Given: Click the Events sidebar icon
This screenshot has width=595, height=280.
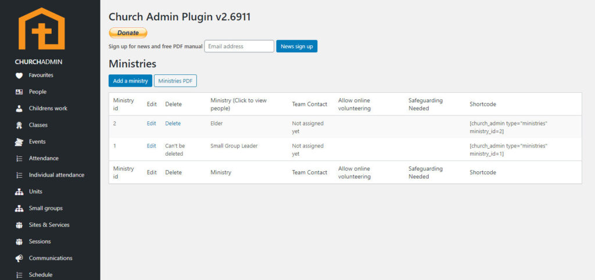Looking at the screenshot, I should click(19, 142).
